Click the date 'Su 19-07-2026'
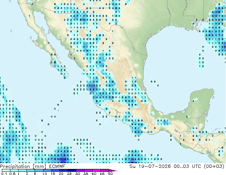This screenshot has height=175, width=226. click(x=150, y=166)
